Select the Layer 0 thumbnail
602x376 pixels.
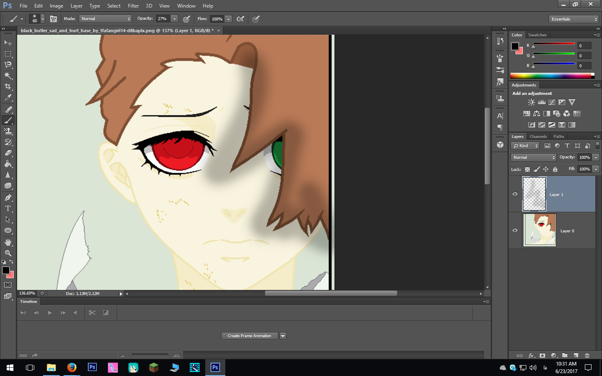(540, 230)
